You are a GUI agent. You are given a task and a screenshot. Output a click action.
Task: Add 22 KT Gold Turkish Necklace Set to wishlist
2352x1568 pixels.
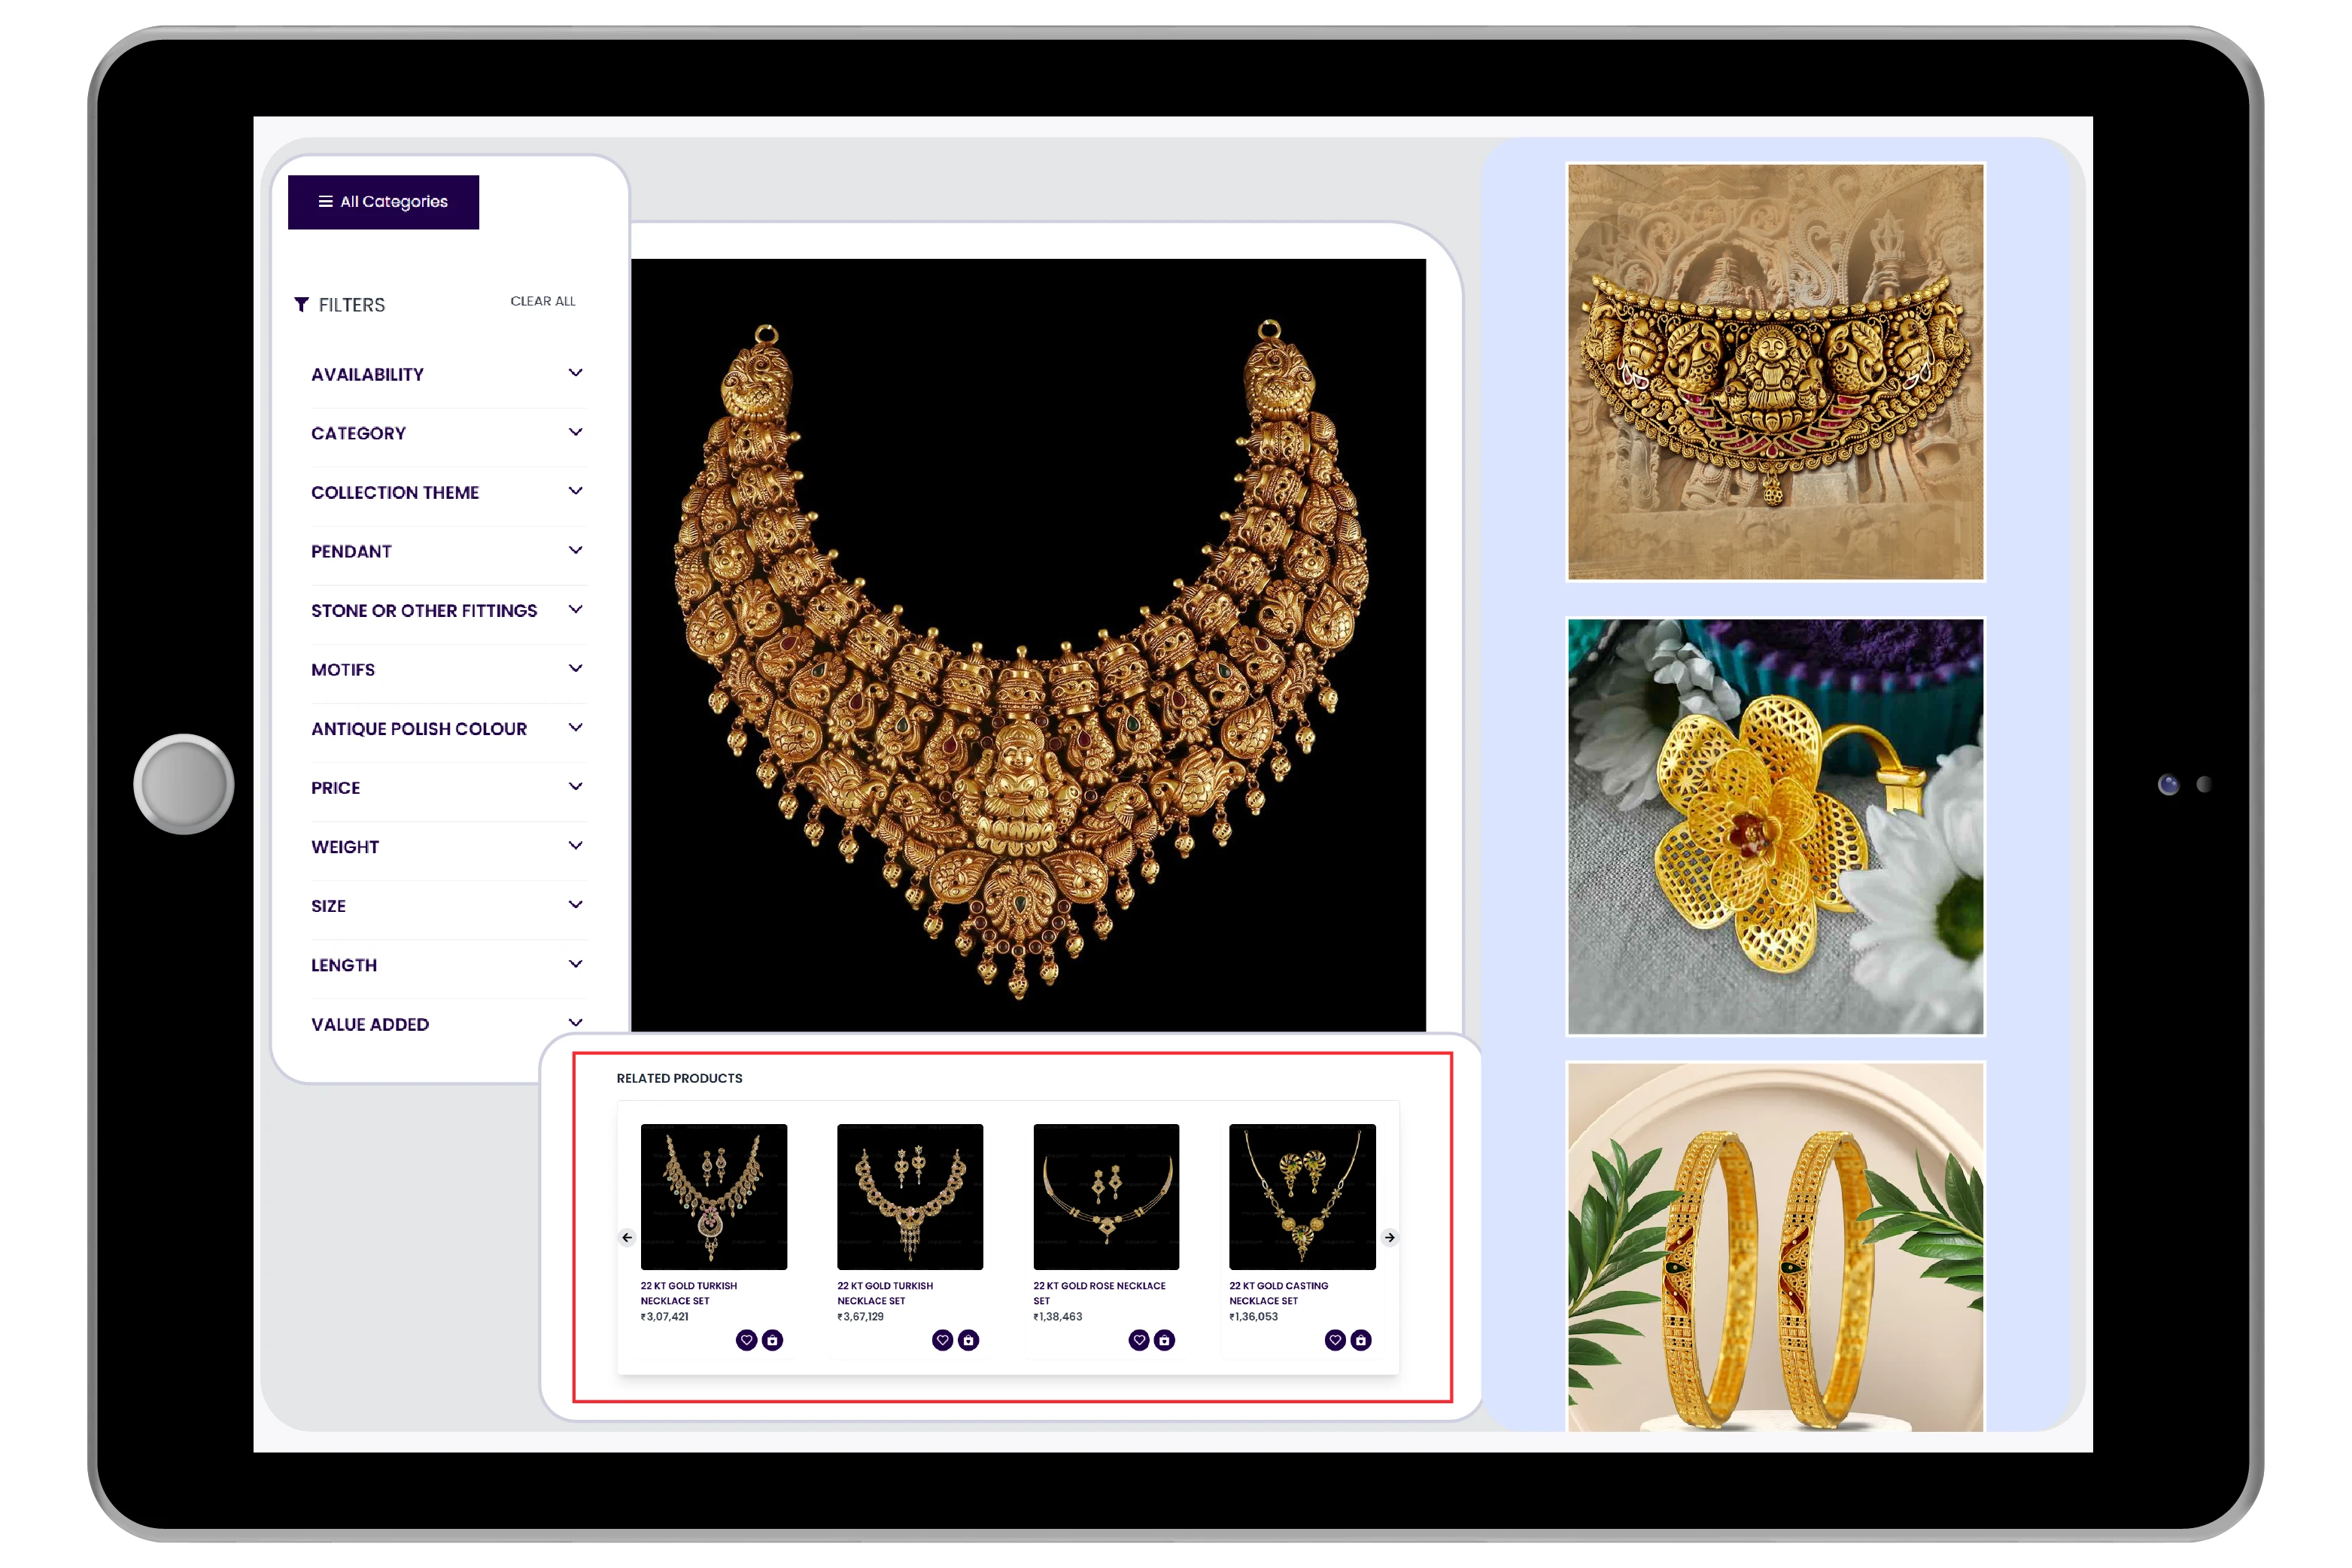(x=748, y=1339)
